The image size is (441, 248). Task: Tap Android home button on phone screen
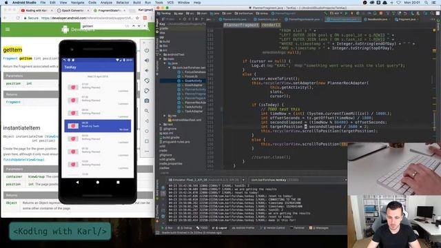98,182
